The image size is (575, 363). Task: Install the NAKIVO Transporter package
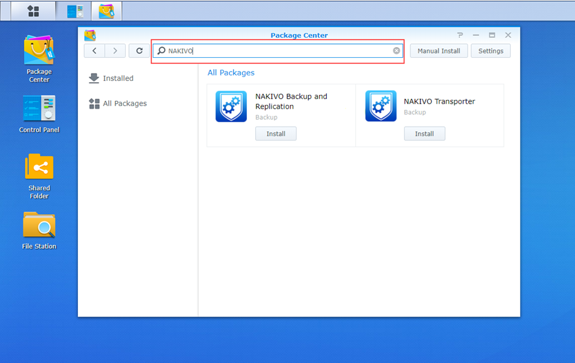point(424,134)
